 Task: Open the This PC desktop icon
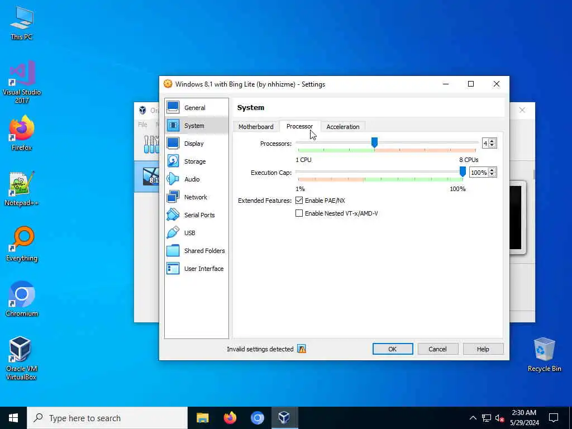(22, 23)
